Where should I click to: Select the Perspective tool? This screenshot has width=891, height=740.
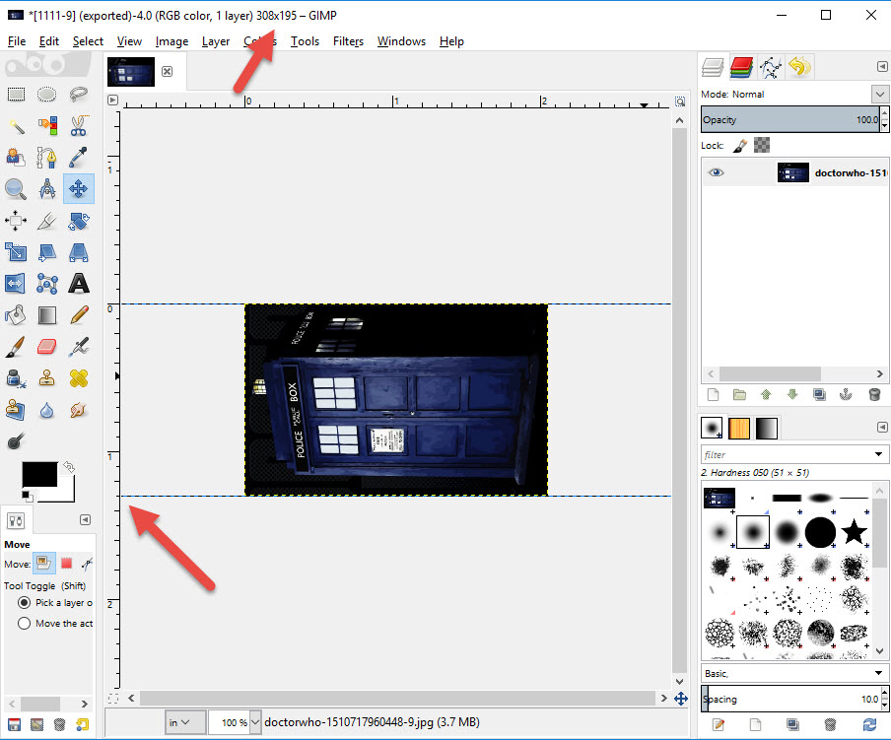(79, 251)
